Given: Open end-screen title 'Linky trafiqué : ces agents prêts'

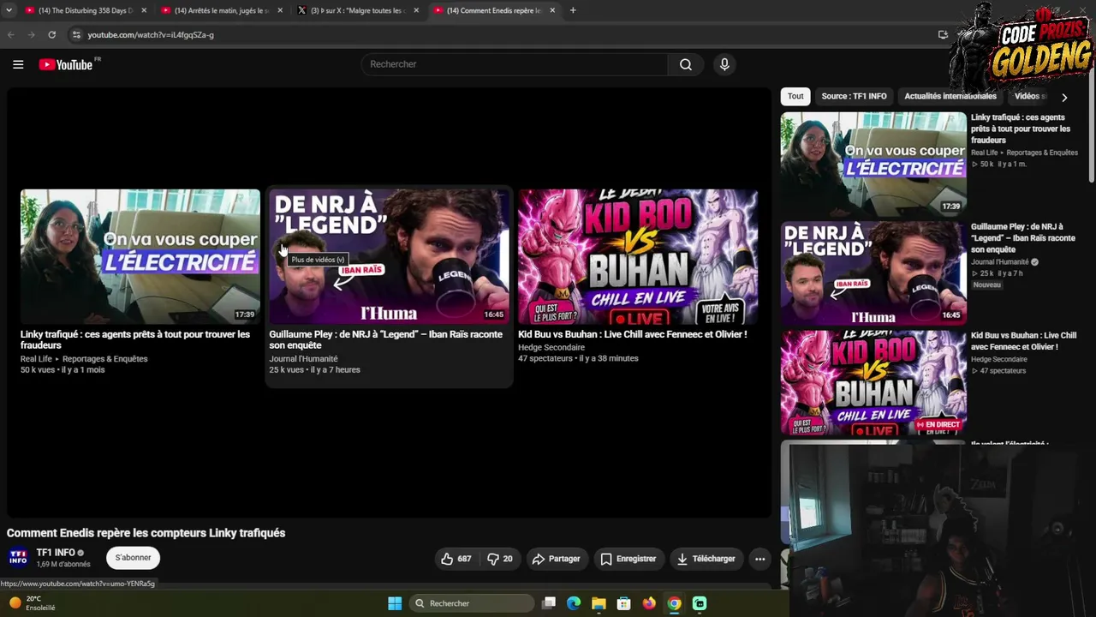Looking at the screenshot, I should [135, 340].
